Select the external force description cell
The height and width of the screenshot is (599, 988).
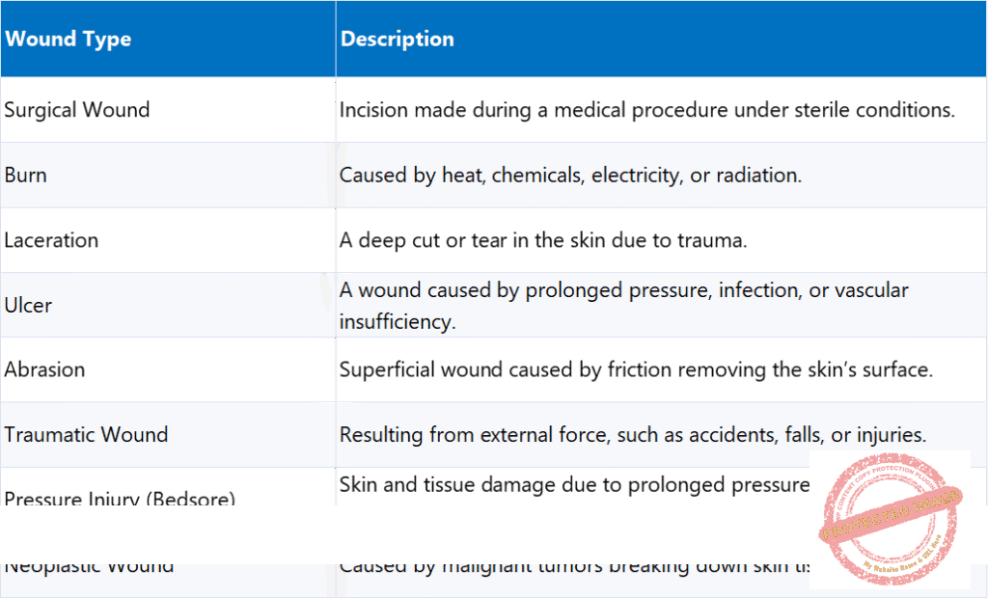pyautogui.click(x=661, y=435)
